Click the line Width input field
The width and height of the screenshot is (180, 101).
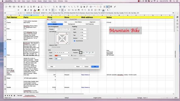click(58, 59)
